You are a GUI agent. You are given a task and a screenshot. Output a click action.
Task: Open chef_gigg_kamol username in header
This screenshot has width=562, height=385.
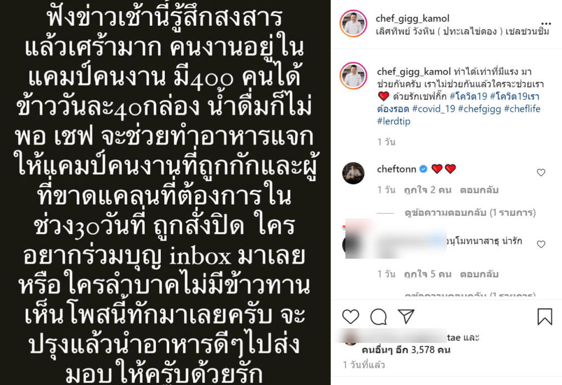coord(412,18)
